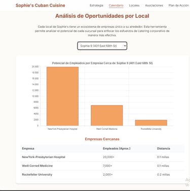Click the NewYork-Presbyterian Hospital axis label

tap(62, 129)
